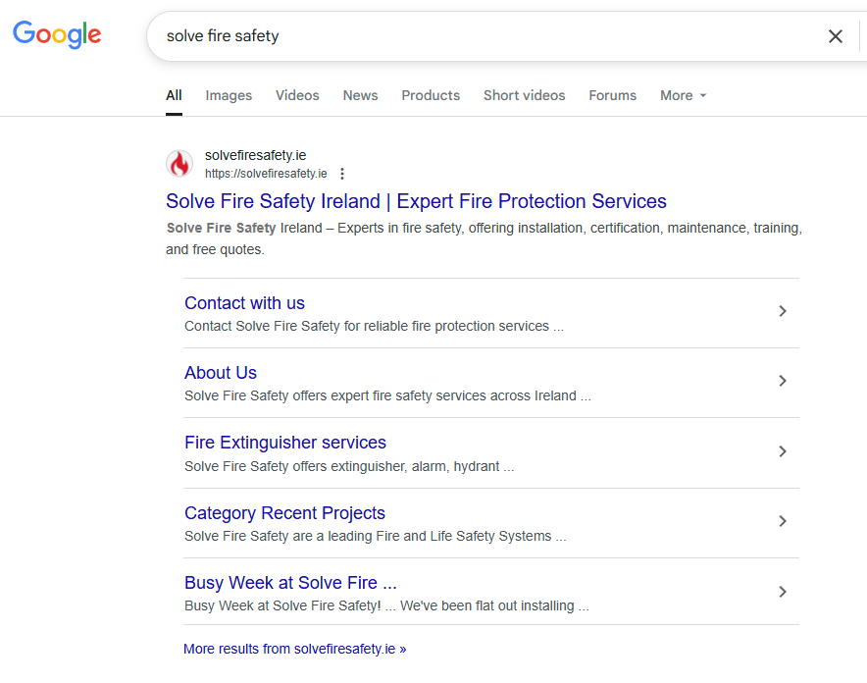View Forums search results

click(x=612, y=95)
